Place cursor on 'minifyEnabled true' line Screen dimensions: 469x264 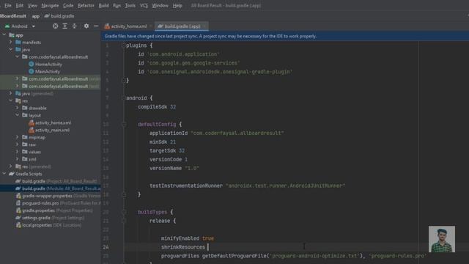pyautogui.click(x=188, y=238)
